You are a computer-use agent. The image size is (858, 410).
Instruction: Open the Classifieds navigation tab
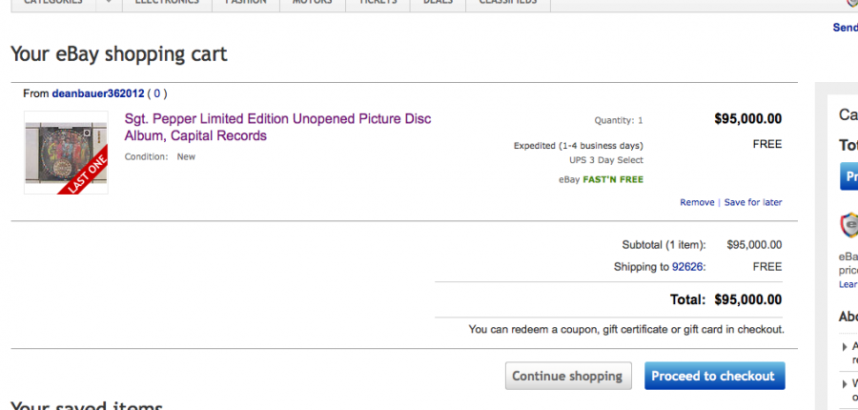[x=508, y=2]
